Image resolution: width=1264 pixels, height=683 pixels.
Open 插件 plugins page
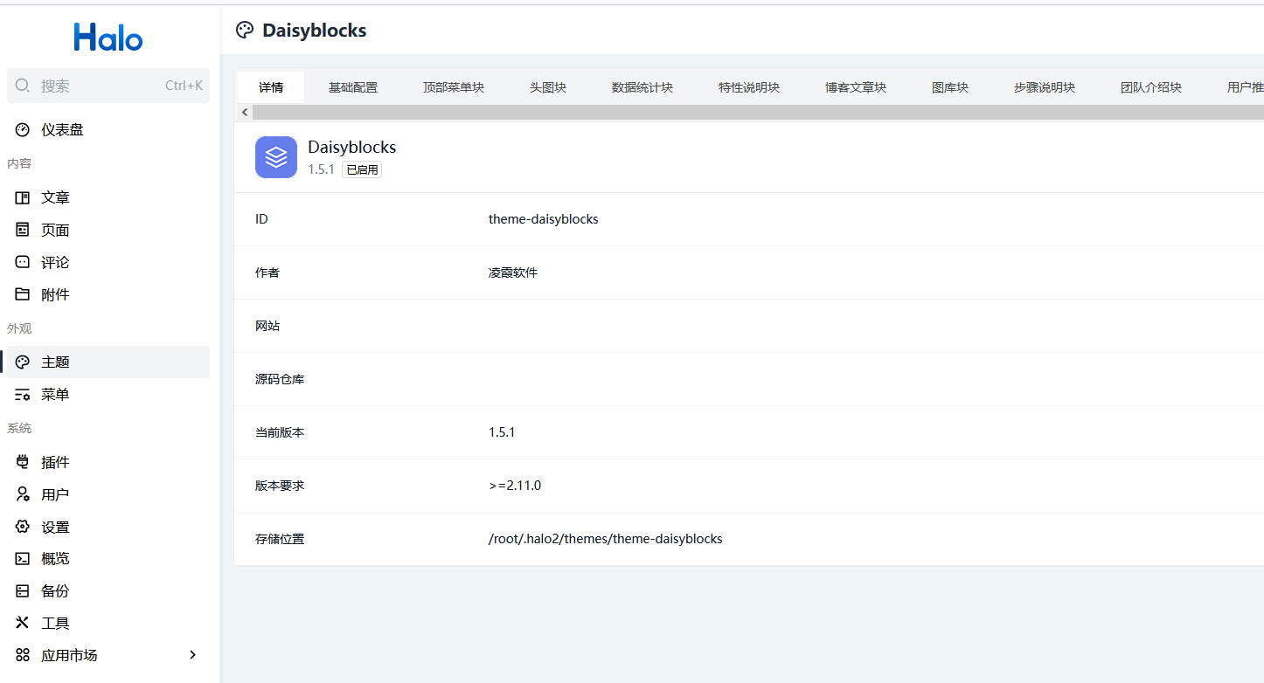108,463
